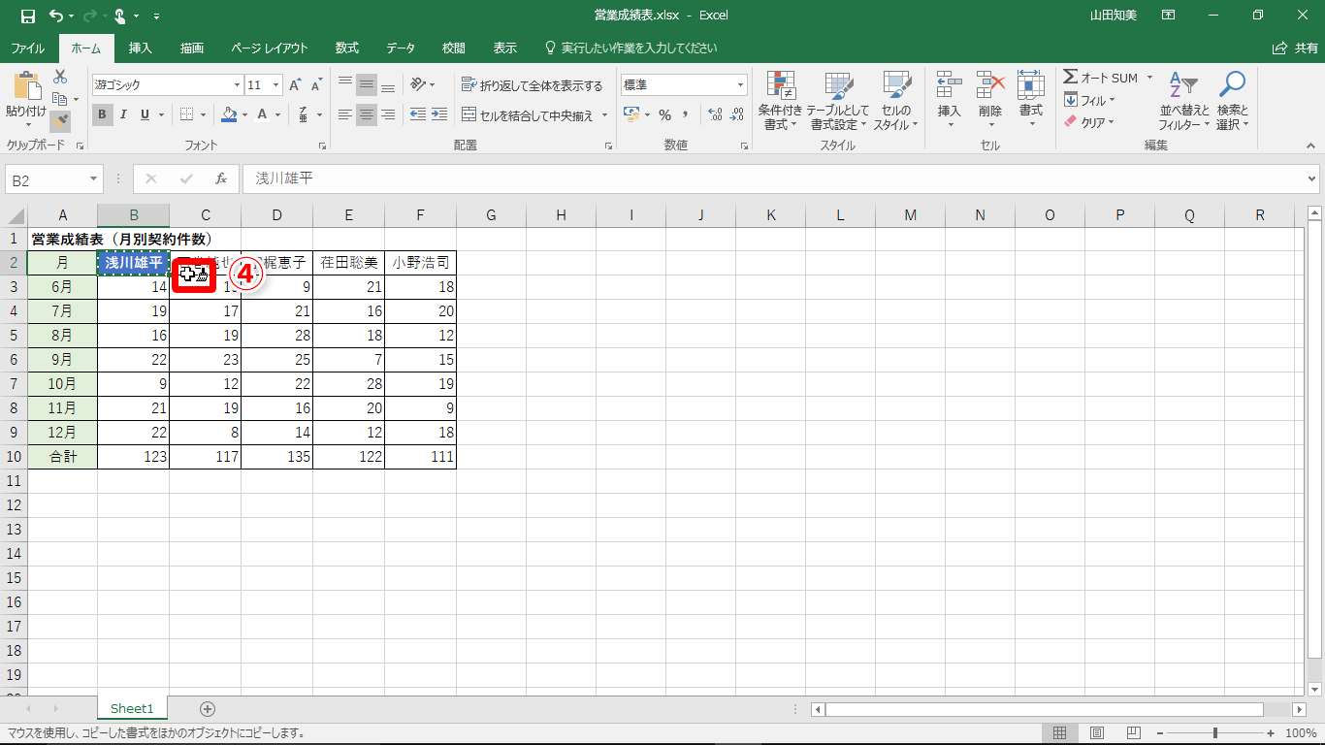1325x745 pixels.
Task: Apply borders using the border icon
Action: tap(187, 114)
